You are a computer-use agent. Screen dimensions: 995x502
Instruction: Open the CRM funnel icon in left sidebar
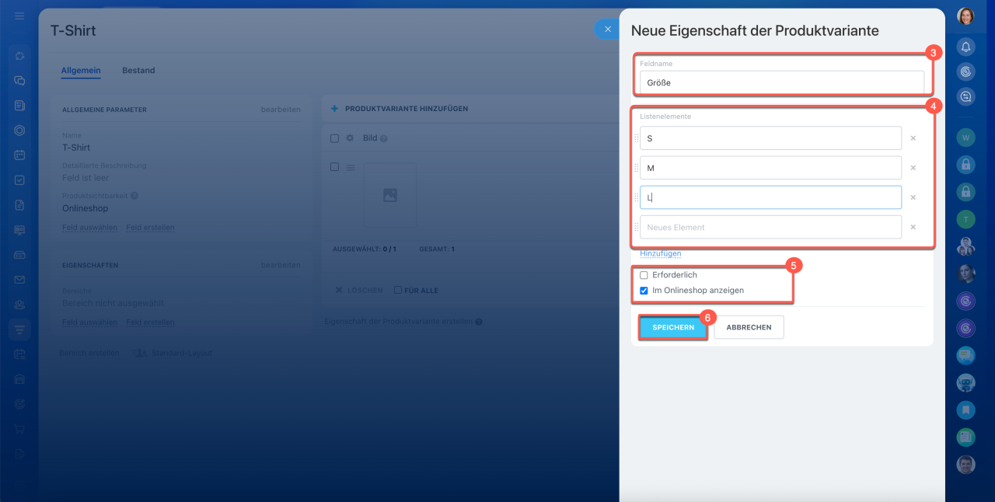(x=19, y=329)
